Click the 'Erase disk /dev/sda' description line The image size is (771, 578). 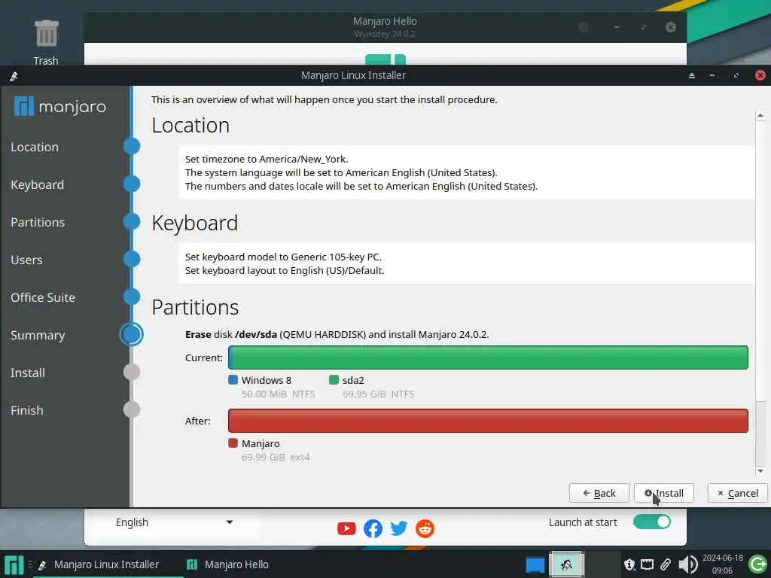tap(337, 335)
